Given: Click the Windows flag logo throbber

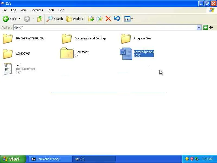Looking at the screenshot, I should (x=212, y=10).
